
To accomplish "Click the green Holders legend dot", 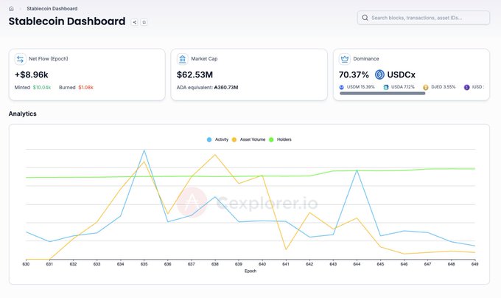I will click(x=271, y=139).
